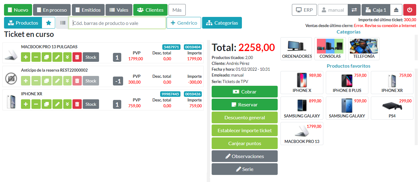Click the cash drawer eject icon
Viewport: 419px width, 182px height.
[396, 10]
